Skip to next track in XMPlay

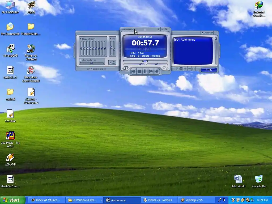click(x=151, y=71)
